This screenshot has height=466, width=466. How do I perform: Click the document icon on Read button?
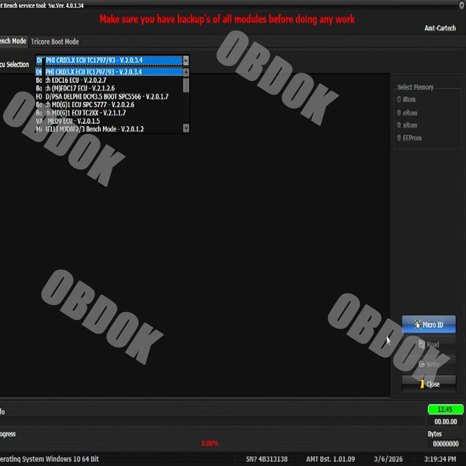[x=422, y=344]
